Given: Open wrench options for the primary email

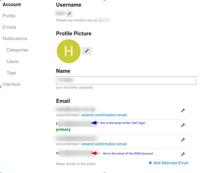Looking at the screenshot, I should [183, 125].
